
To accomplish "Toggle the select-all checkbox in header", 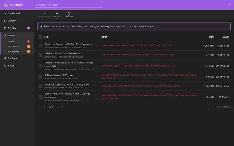I will tap(40, 37).
